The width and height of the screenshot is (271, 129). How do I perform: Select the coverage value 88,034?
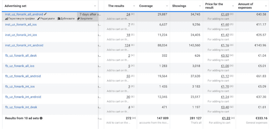click(162, 45)
